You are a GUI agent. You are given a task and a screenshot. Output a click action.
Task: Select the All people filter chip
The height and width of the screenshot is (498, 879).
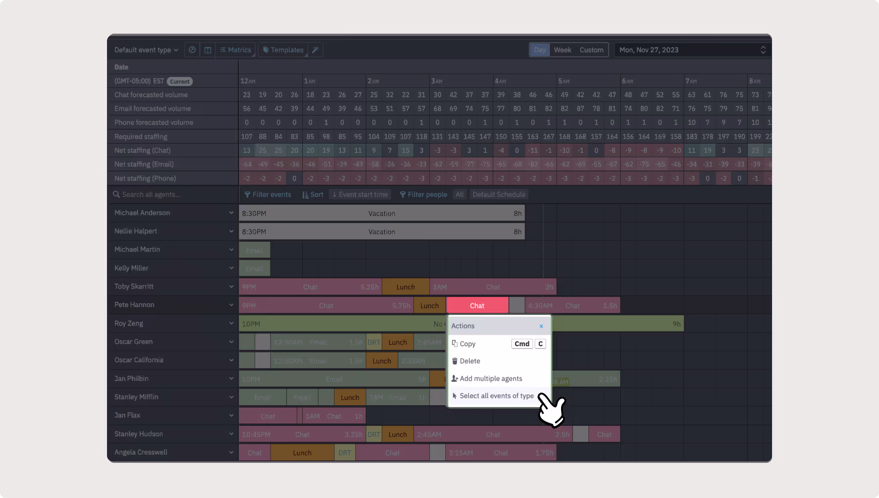[x=460, y=194]
